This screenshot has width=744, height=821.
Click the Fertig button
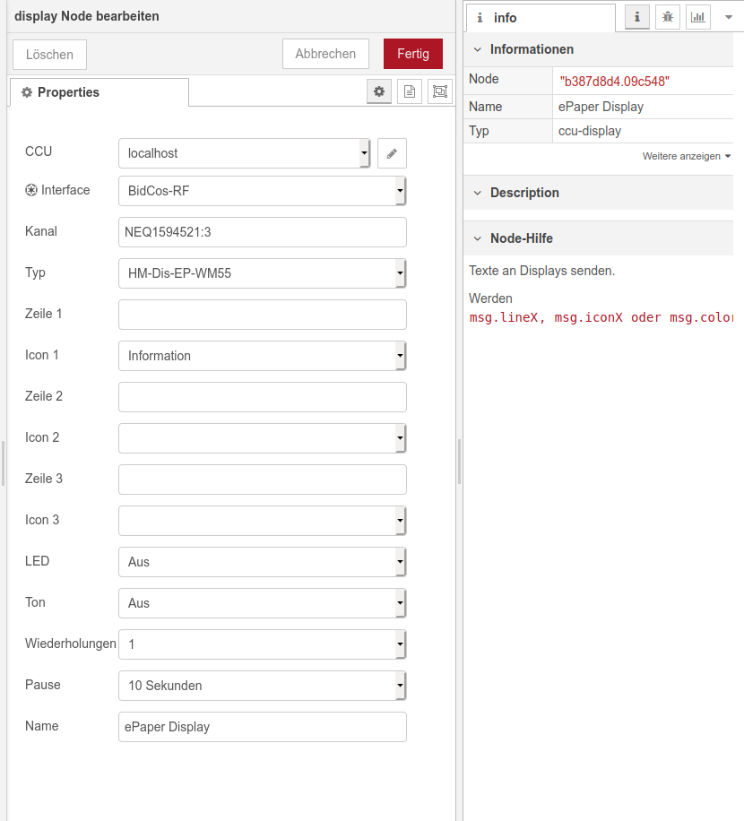(x=413, y=54)
